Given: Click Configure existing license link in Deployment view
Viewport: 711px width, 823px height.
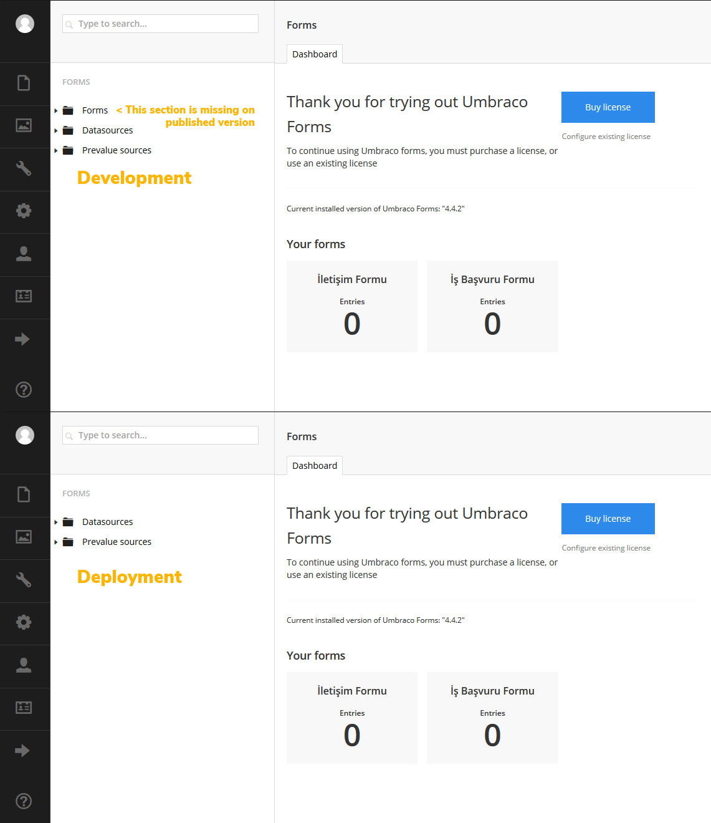Looking at the screenshot, I should pos(606,548).
